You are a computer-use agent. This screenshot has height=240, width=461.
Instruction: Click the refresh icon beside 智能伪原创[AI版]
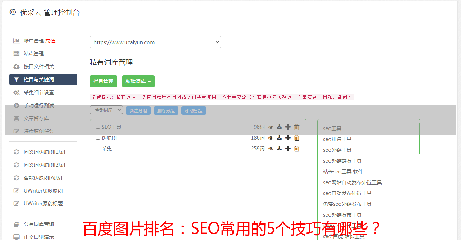[x=16, y=178]
